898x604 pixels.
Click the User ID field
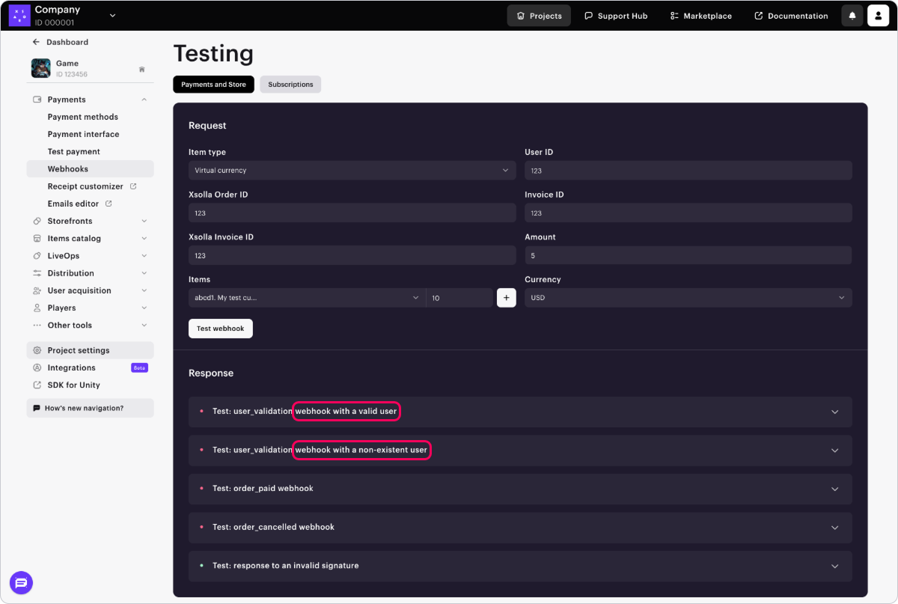coord(688,171)
